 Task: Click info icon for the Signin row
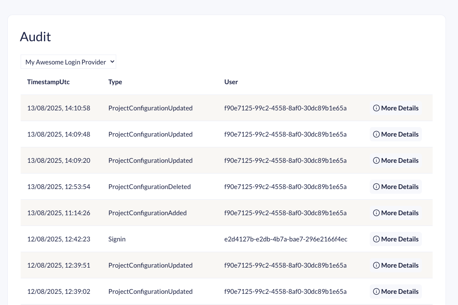click(376, 239)
